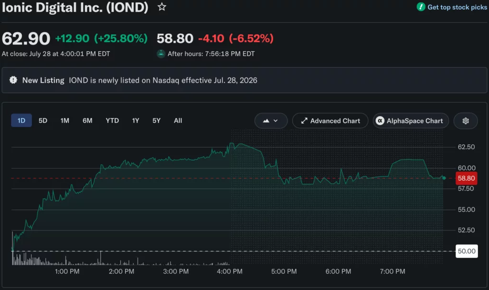Click the New Listing info icon
This screenshot has width=489, height=290.
(x=13, y=80)
